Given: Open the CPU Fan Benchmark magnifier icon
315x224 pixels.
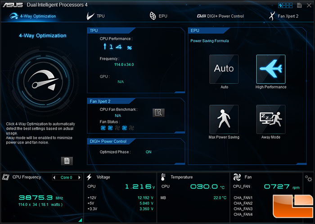Looking at the screenshot, I should coord(158,112).
